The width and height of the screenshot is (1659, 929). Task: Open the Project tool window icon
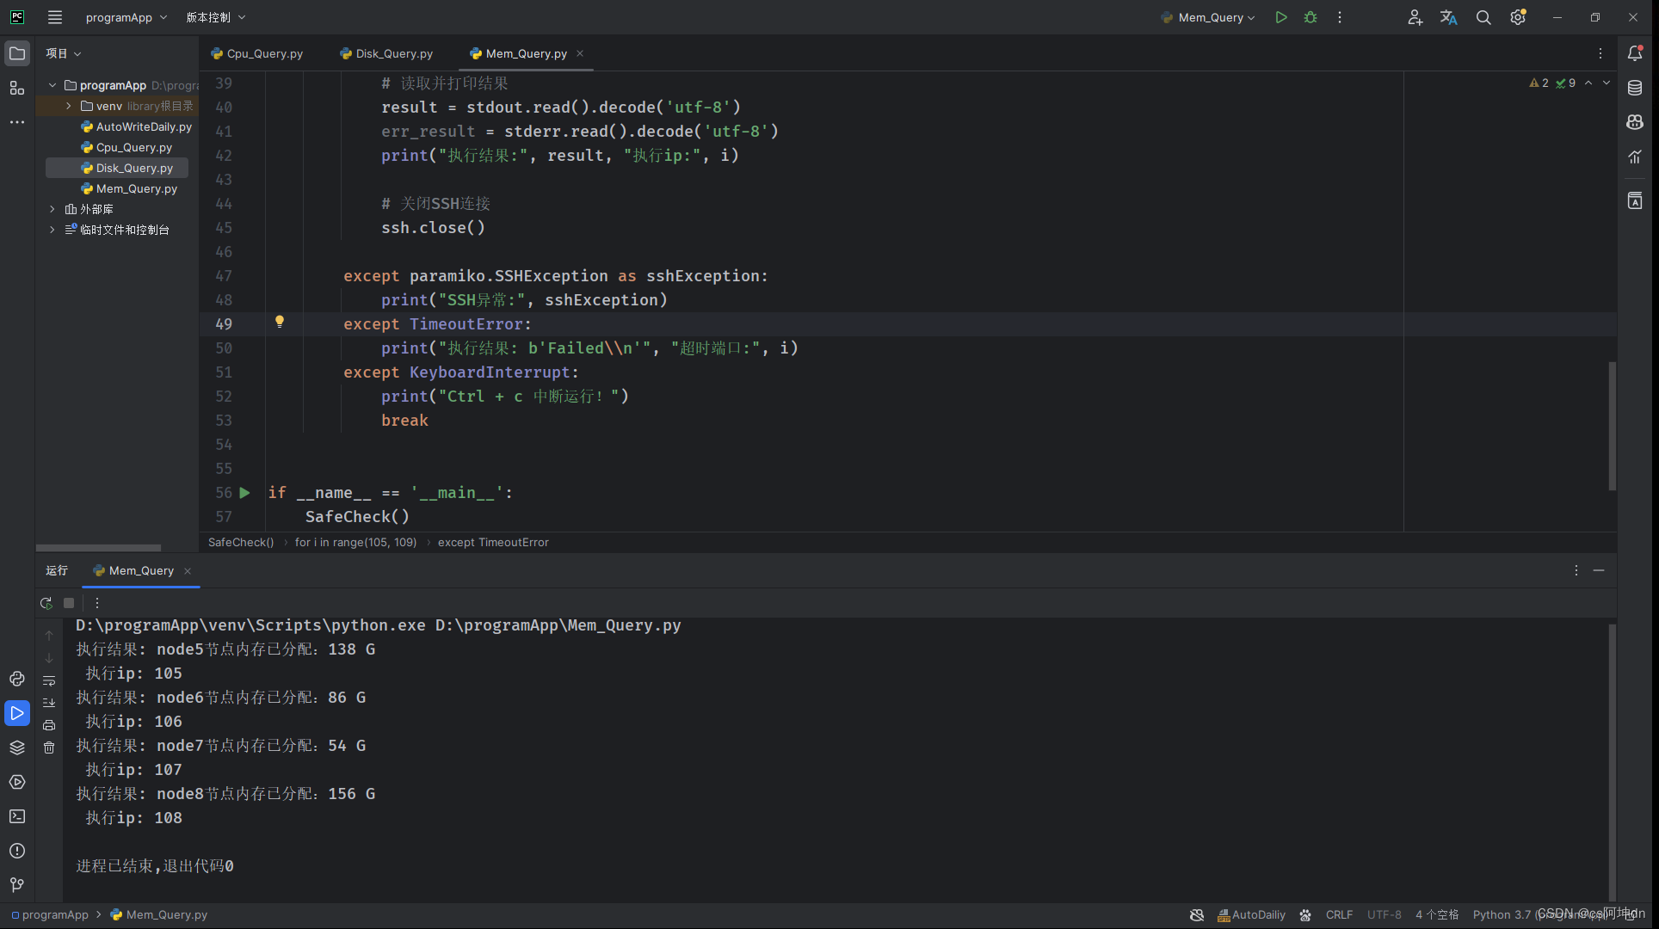click(x=17, y=53)
